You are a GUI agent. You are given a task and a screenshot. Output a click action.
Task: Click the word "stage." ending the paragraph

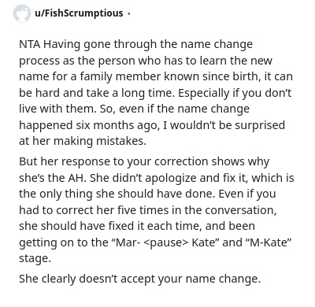pos(35,259)
